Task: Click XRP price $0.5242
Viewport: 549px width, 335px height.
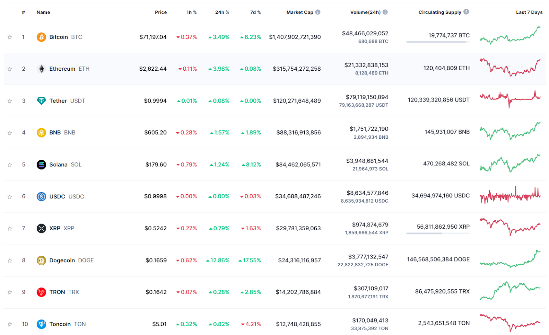Action: click(155, 228)
